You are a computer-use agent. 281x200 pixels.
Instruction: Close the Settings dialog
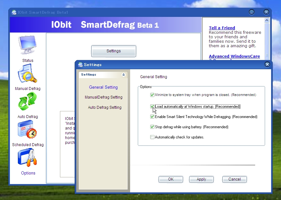click(x=267, y=64)
